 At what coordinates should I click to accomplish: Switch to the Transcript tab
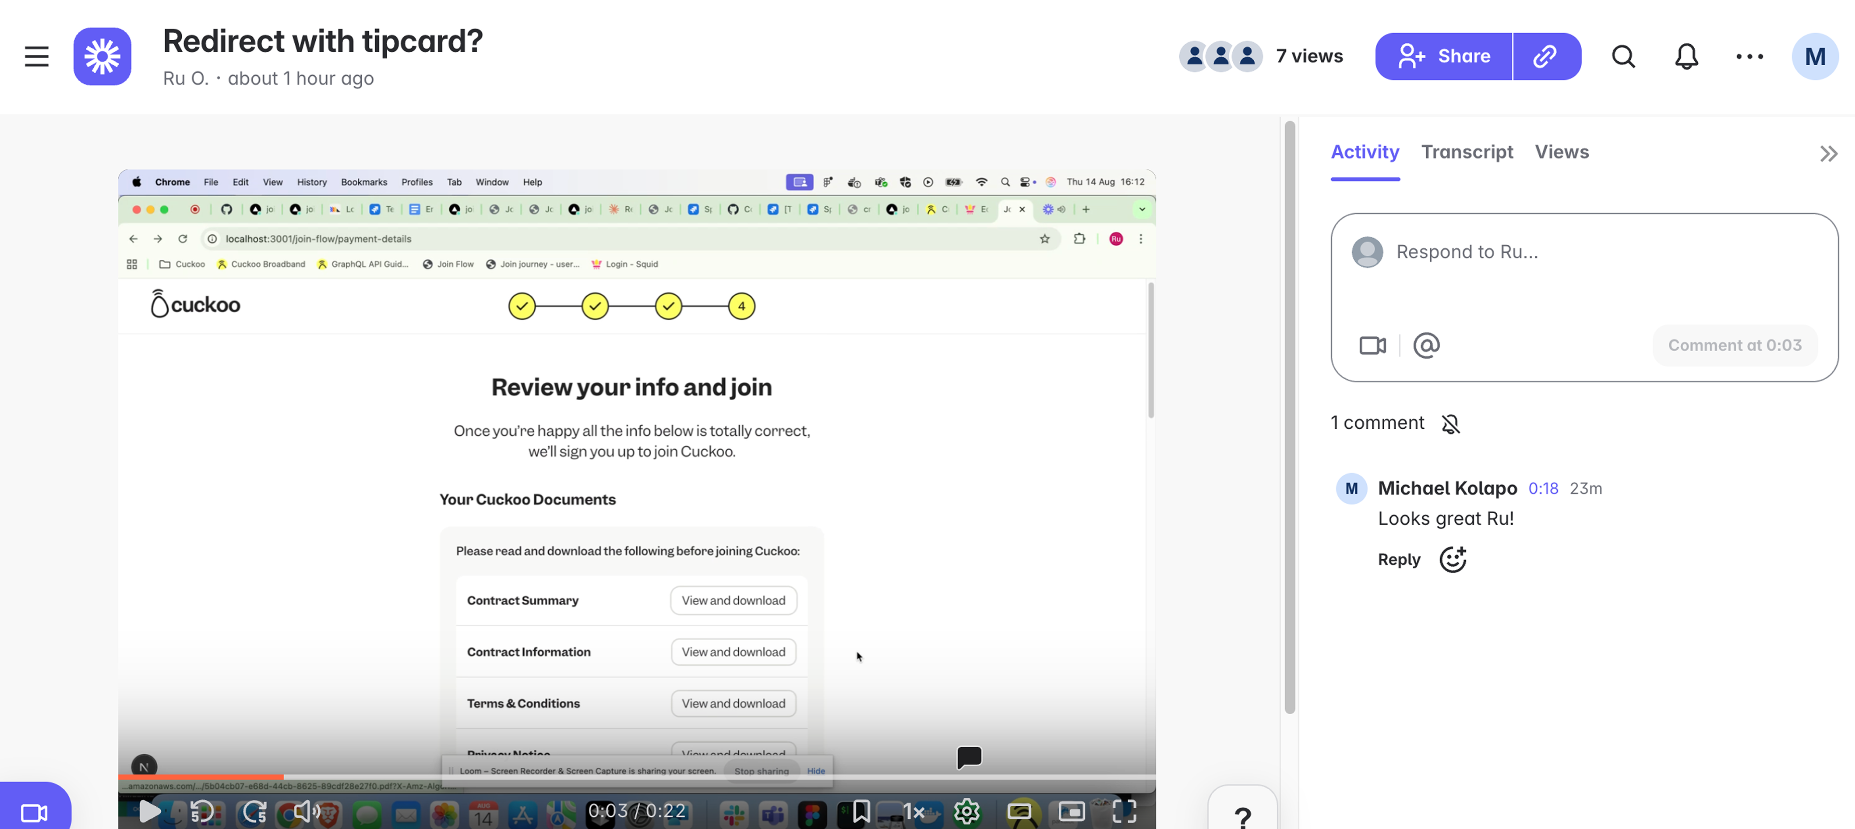coord(1466,152)
